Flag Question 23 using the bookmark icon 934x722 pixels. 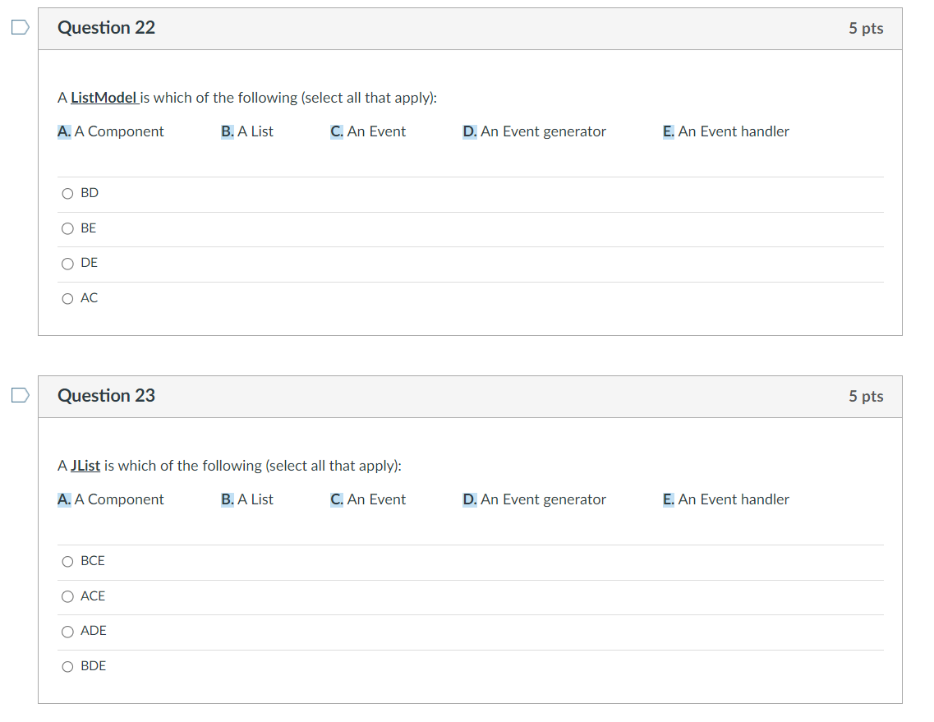18,395
